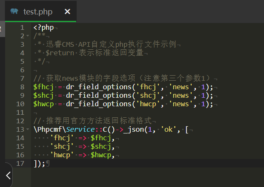Place cursor on '<?php' opening tag

(43, 28)
